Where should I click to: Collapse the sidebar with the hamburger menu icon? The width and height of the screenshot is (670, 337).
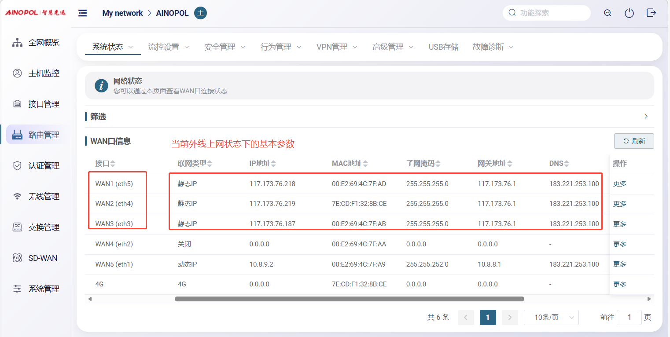point(82,13)
